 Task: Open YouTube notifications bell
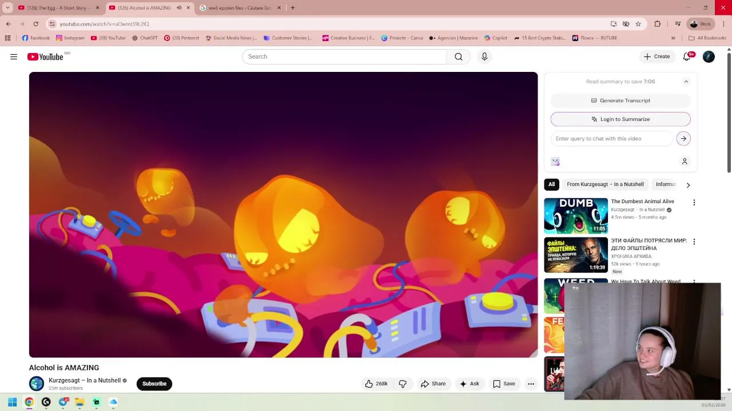687,57
